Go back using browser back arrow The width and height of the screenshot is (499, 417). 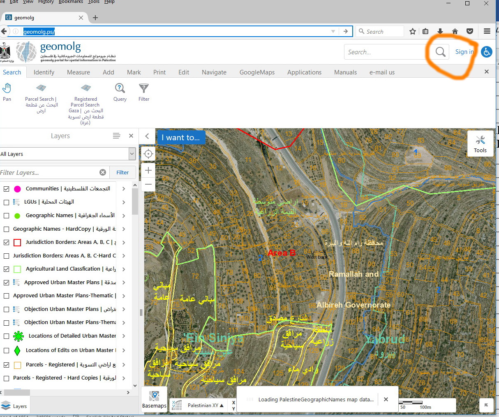tap(4, 31)
